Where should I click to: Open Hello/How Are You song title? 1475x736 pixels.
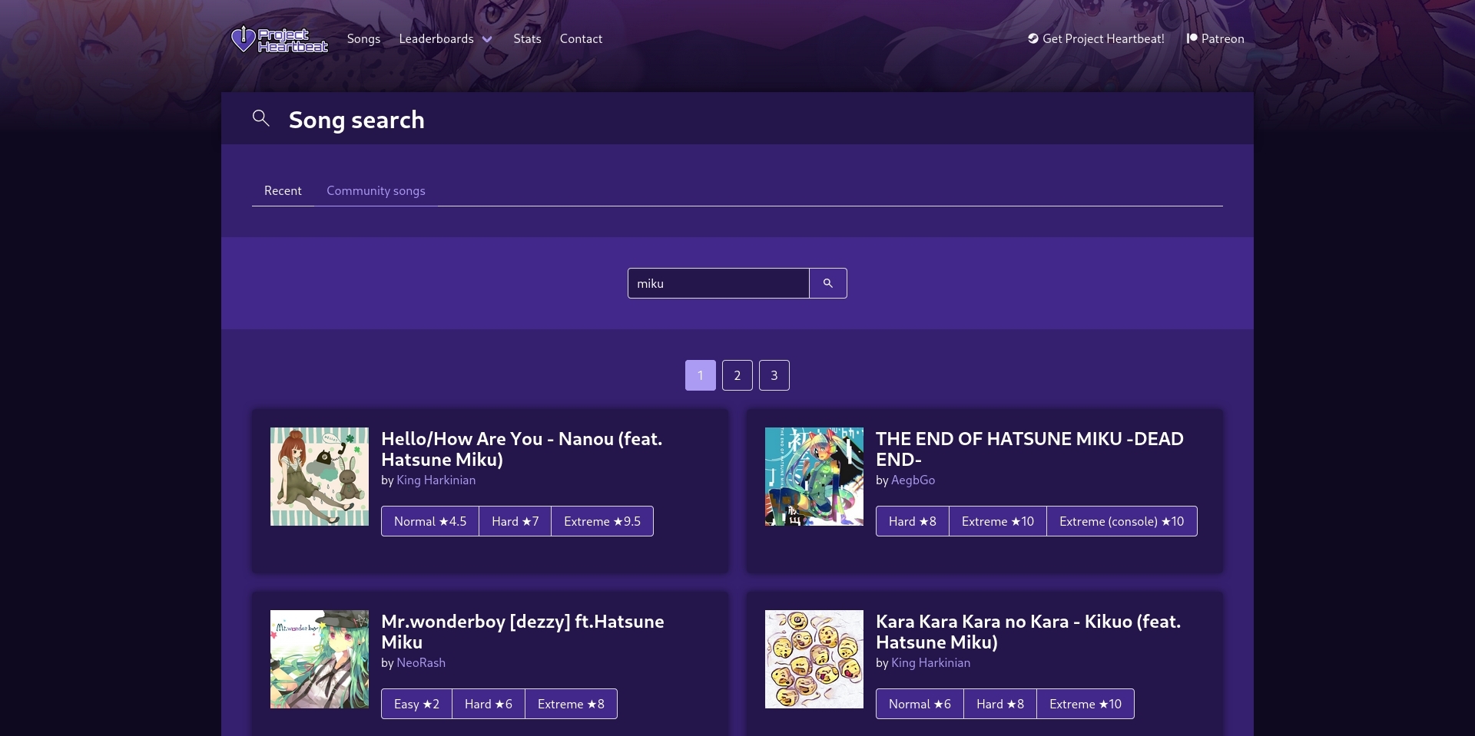tap(522, 449)
